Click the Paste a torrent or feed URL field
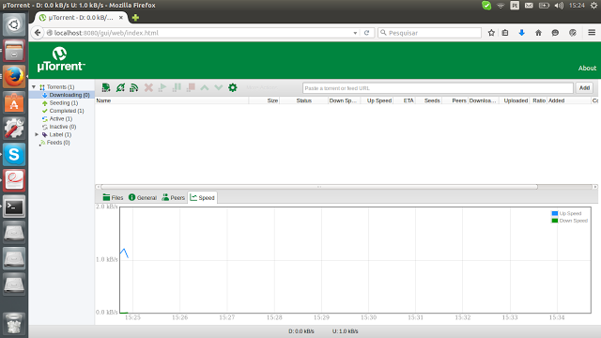The height and width of the screenshot is (338, 601). click(438, 88)
